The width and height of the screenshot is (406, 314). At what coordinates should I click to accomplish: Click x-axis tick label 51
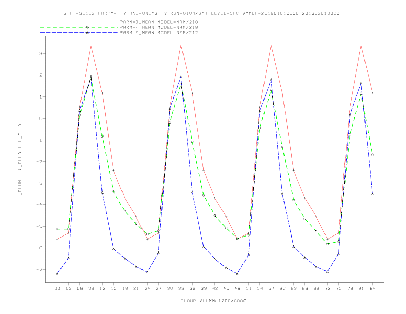coord(249,288)
